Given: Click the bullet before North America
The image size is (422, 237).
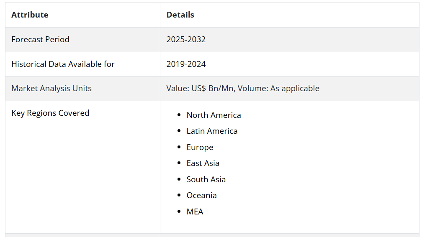Looking at the screenshot, I should click(179, 115).
